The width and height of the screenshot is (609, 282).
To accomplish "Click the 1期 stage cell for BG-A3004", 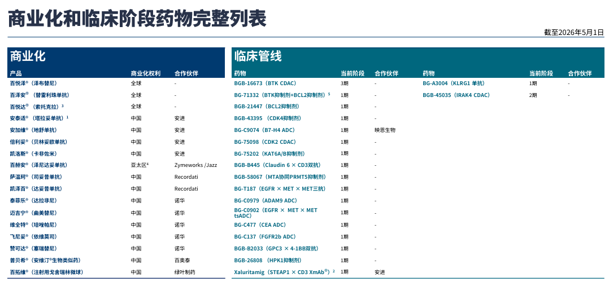I will point(533,83).
